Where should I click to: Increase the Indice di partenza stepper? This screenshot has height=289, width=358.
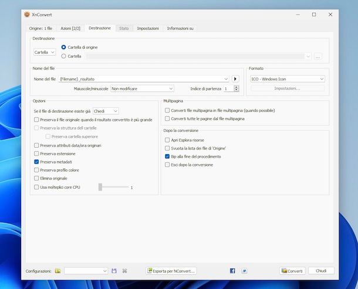click(x=237, y=87)
